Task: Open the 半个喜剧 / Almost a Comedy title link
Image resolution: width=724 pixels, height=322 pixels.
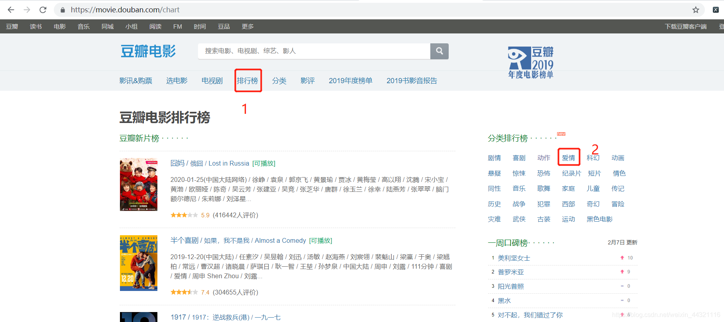Action: (x=238, y=241)
